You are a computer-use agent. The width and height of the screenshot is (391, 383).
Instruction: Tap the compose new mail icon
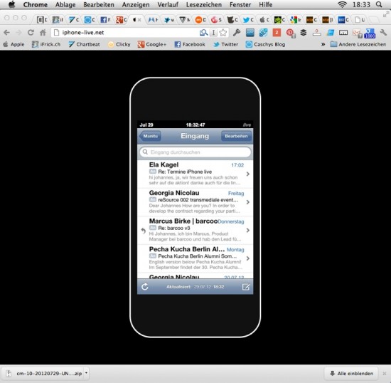(246, 287)
